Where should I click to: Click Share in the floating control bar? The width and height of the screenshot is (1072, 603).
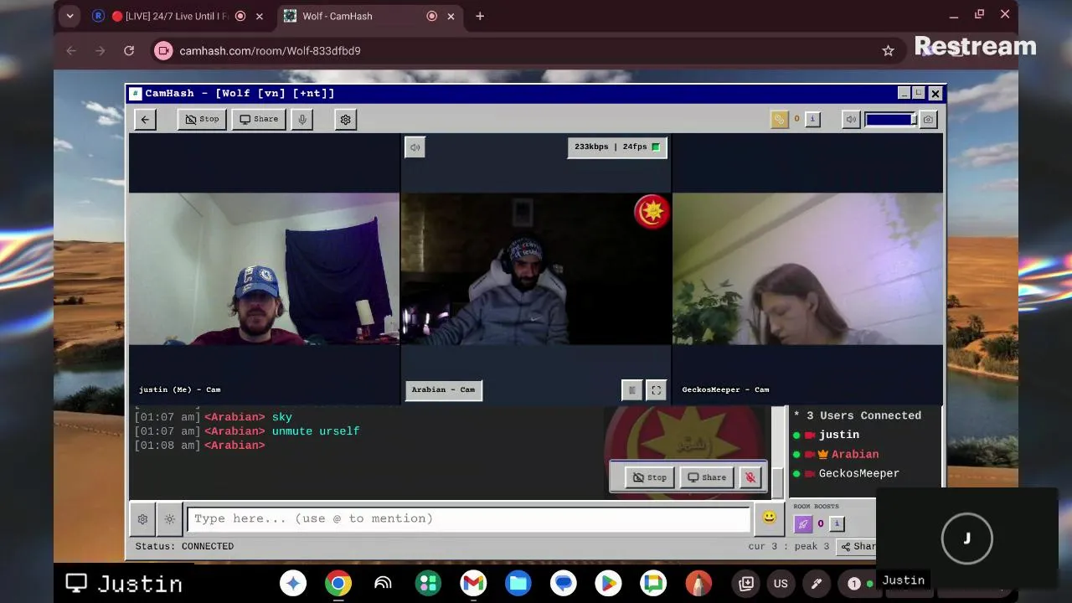click(707, 477)
